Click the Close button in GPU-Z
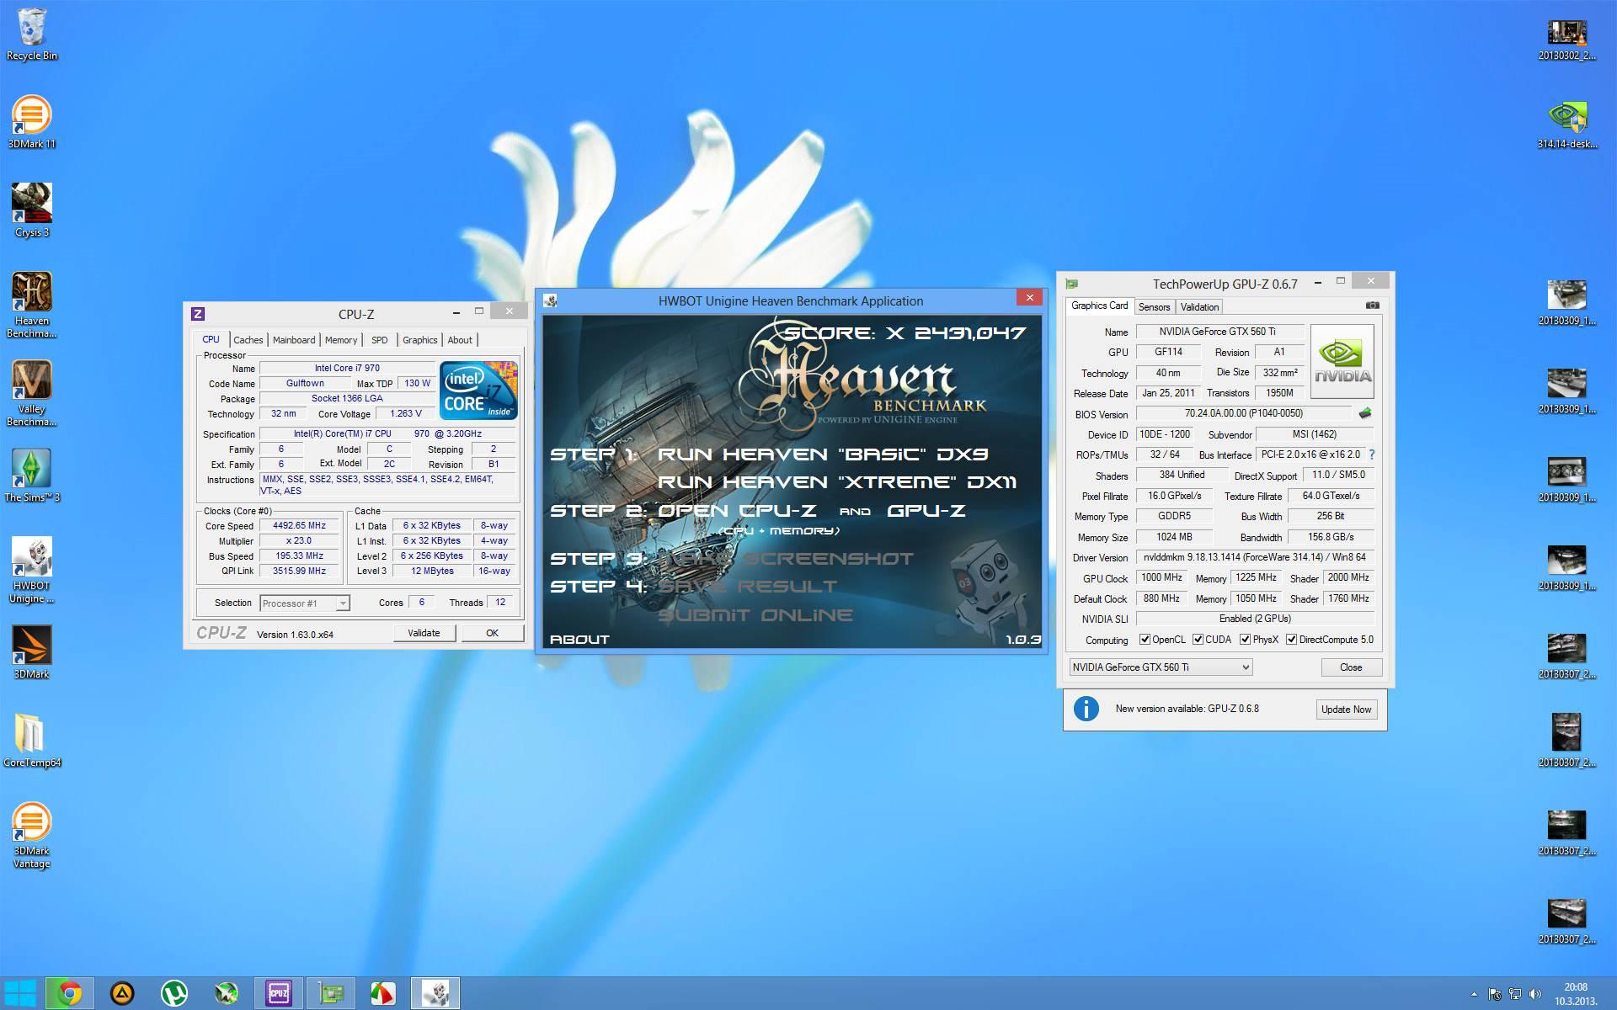 (1351, 667)
